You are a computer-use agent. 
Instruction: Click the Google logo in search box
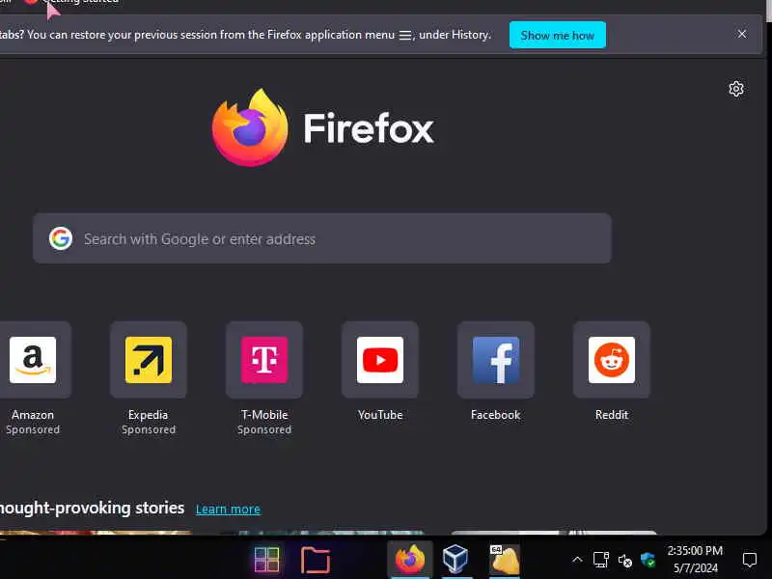tap(61, 238)
